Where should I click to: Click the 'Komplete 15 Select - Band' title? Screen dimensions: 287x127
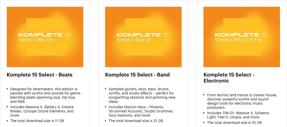coord(137,75)
